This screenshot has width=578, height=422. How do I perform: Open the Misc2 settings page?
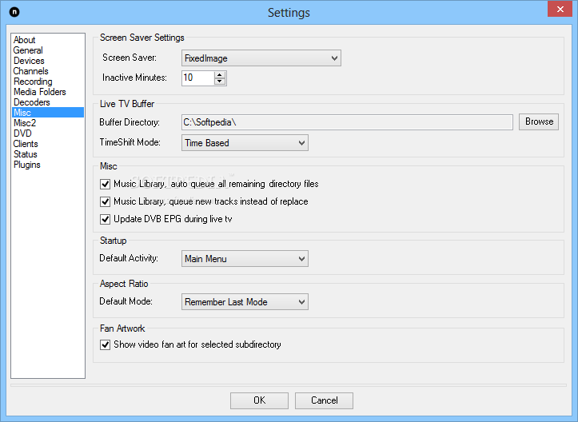click(x=25, y=123)
